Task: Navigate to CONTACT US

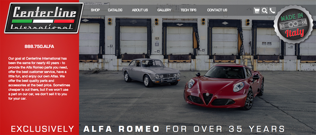Action: (x=217, y=10)
